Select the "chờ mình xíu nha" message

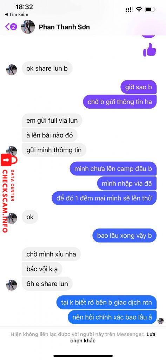(x=51, y=254)
